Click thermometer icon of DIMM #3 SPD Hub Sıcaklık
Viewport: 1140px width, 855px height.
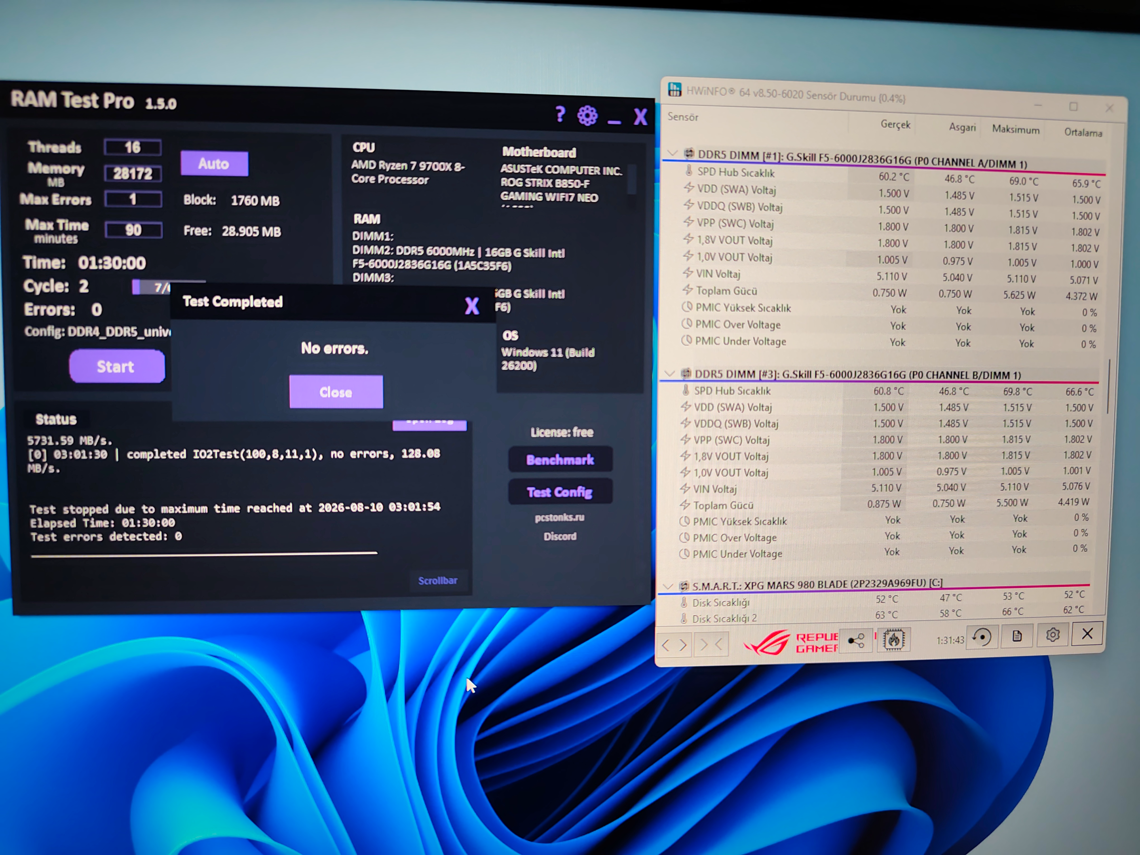point(685,390)
